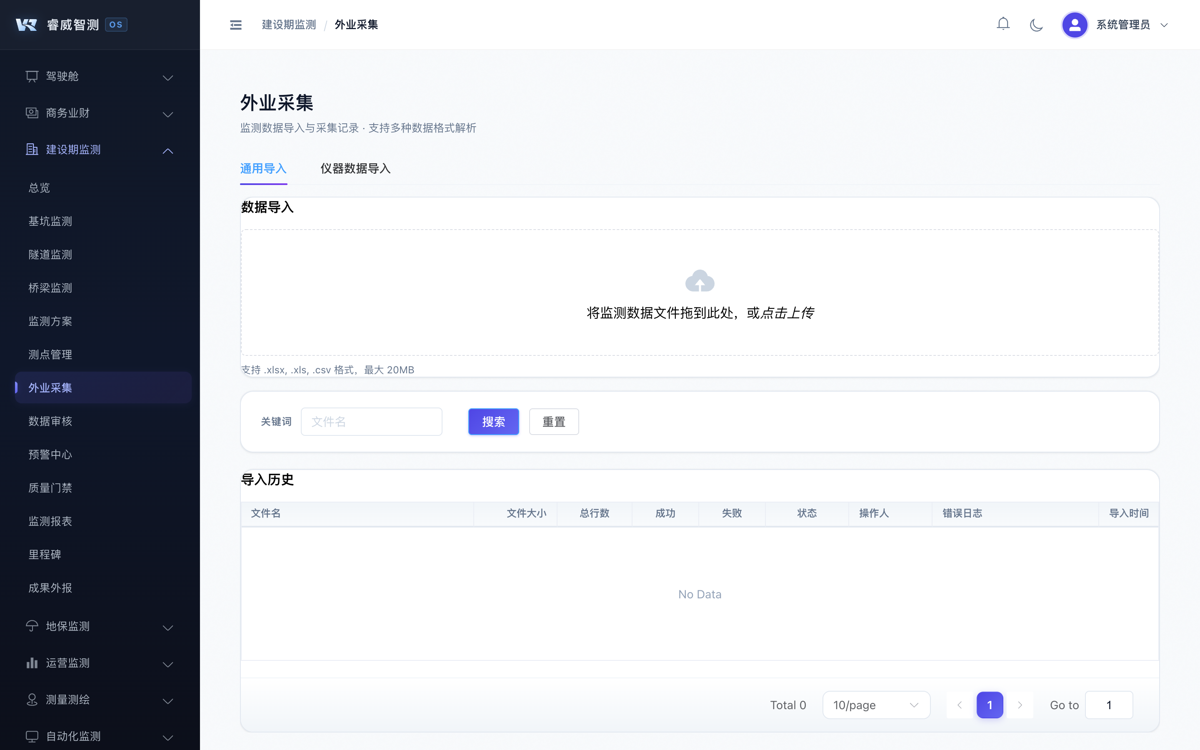Screen dimensions: 1200x750
Task: Click the 重置 button
Action: (553, 422)
